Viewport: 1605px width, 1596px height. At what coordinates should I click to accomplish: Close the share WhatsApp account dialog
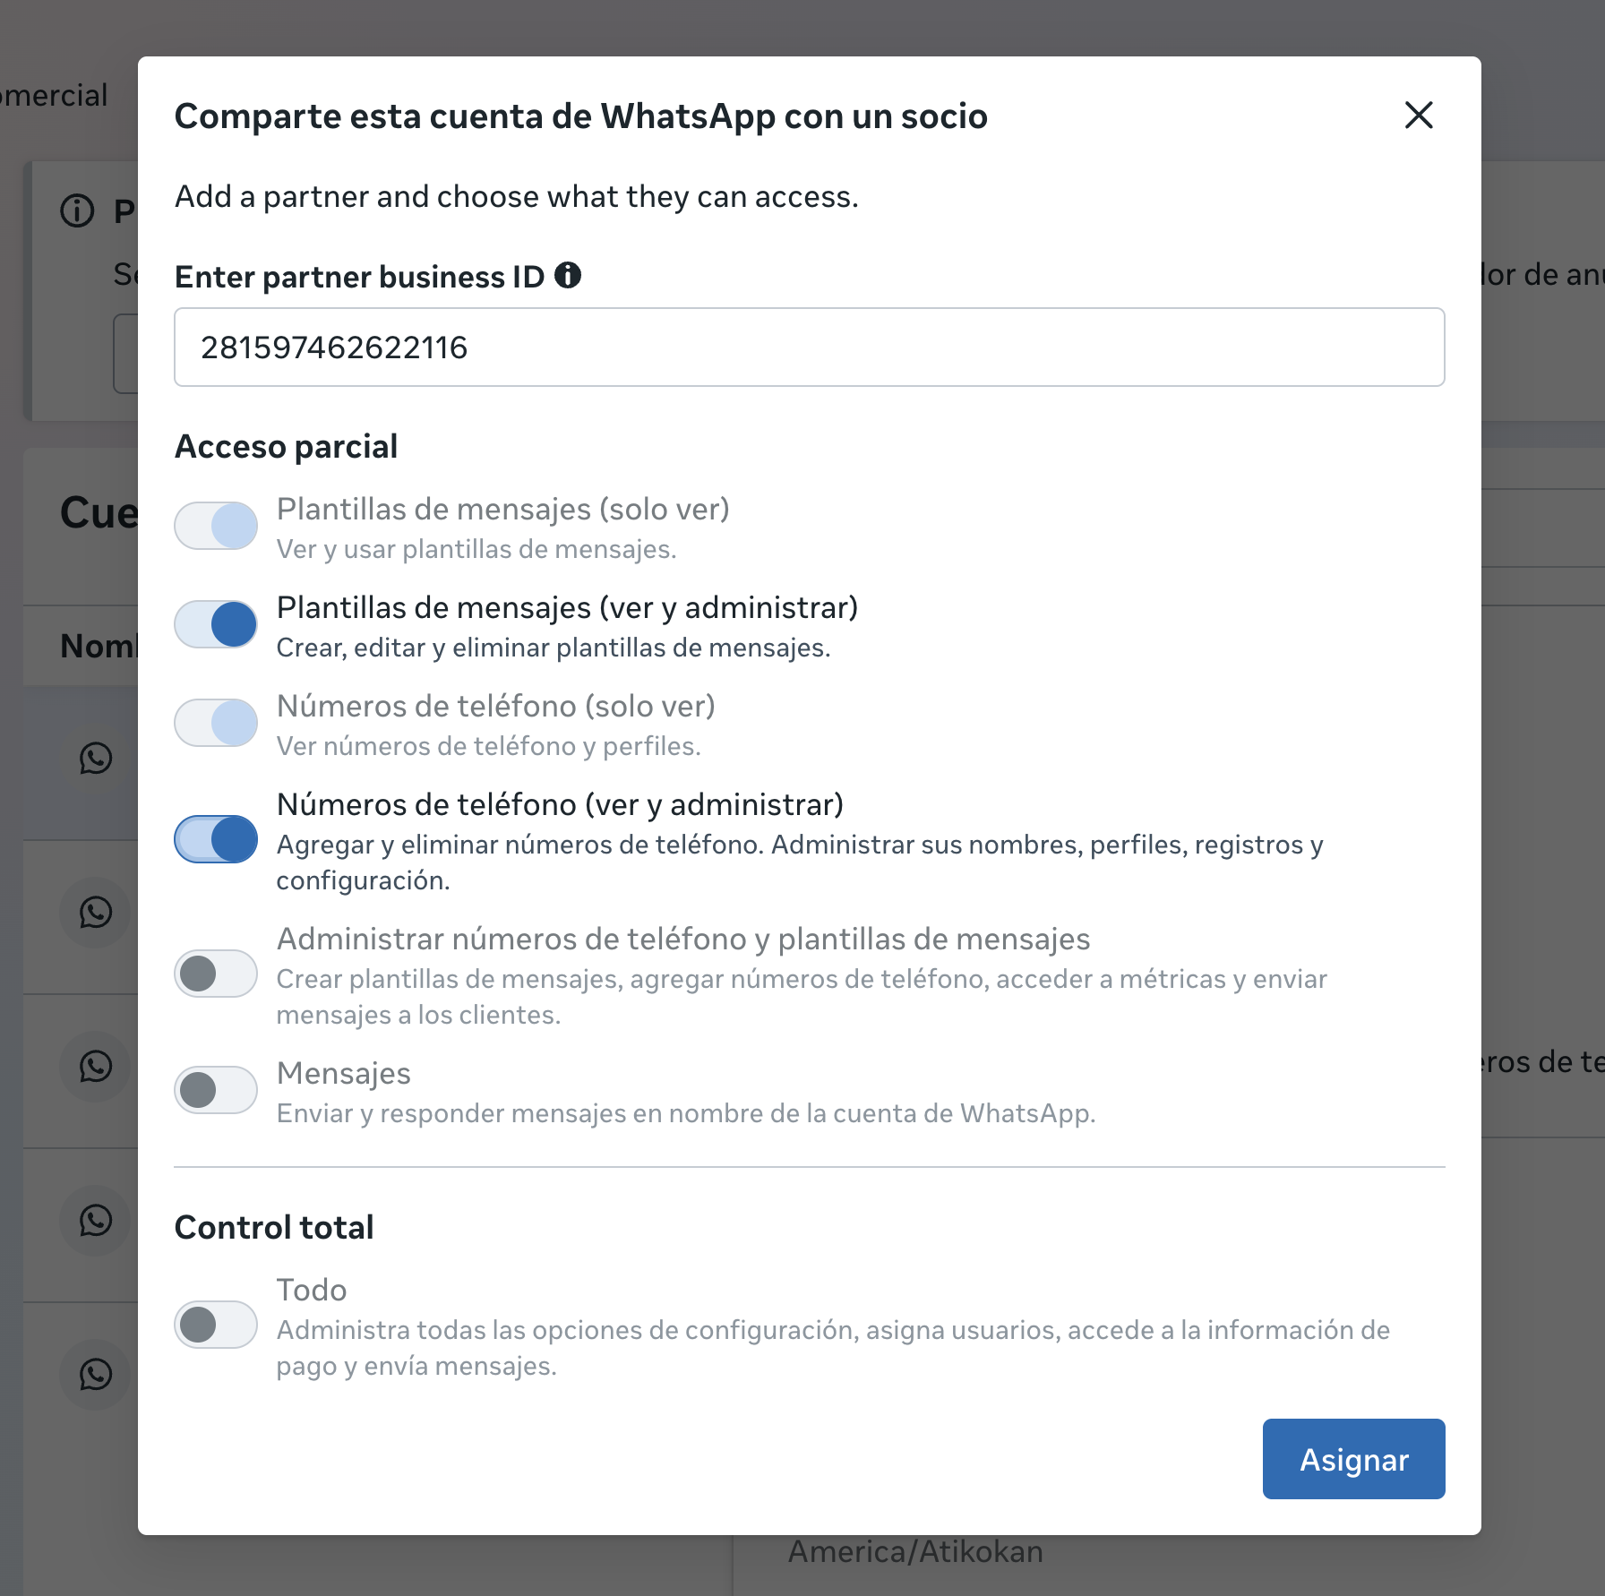pyautogui.click(x=1418, y=116)
